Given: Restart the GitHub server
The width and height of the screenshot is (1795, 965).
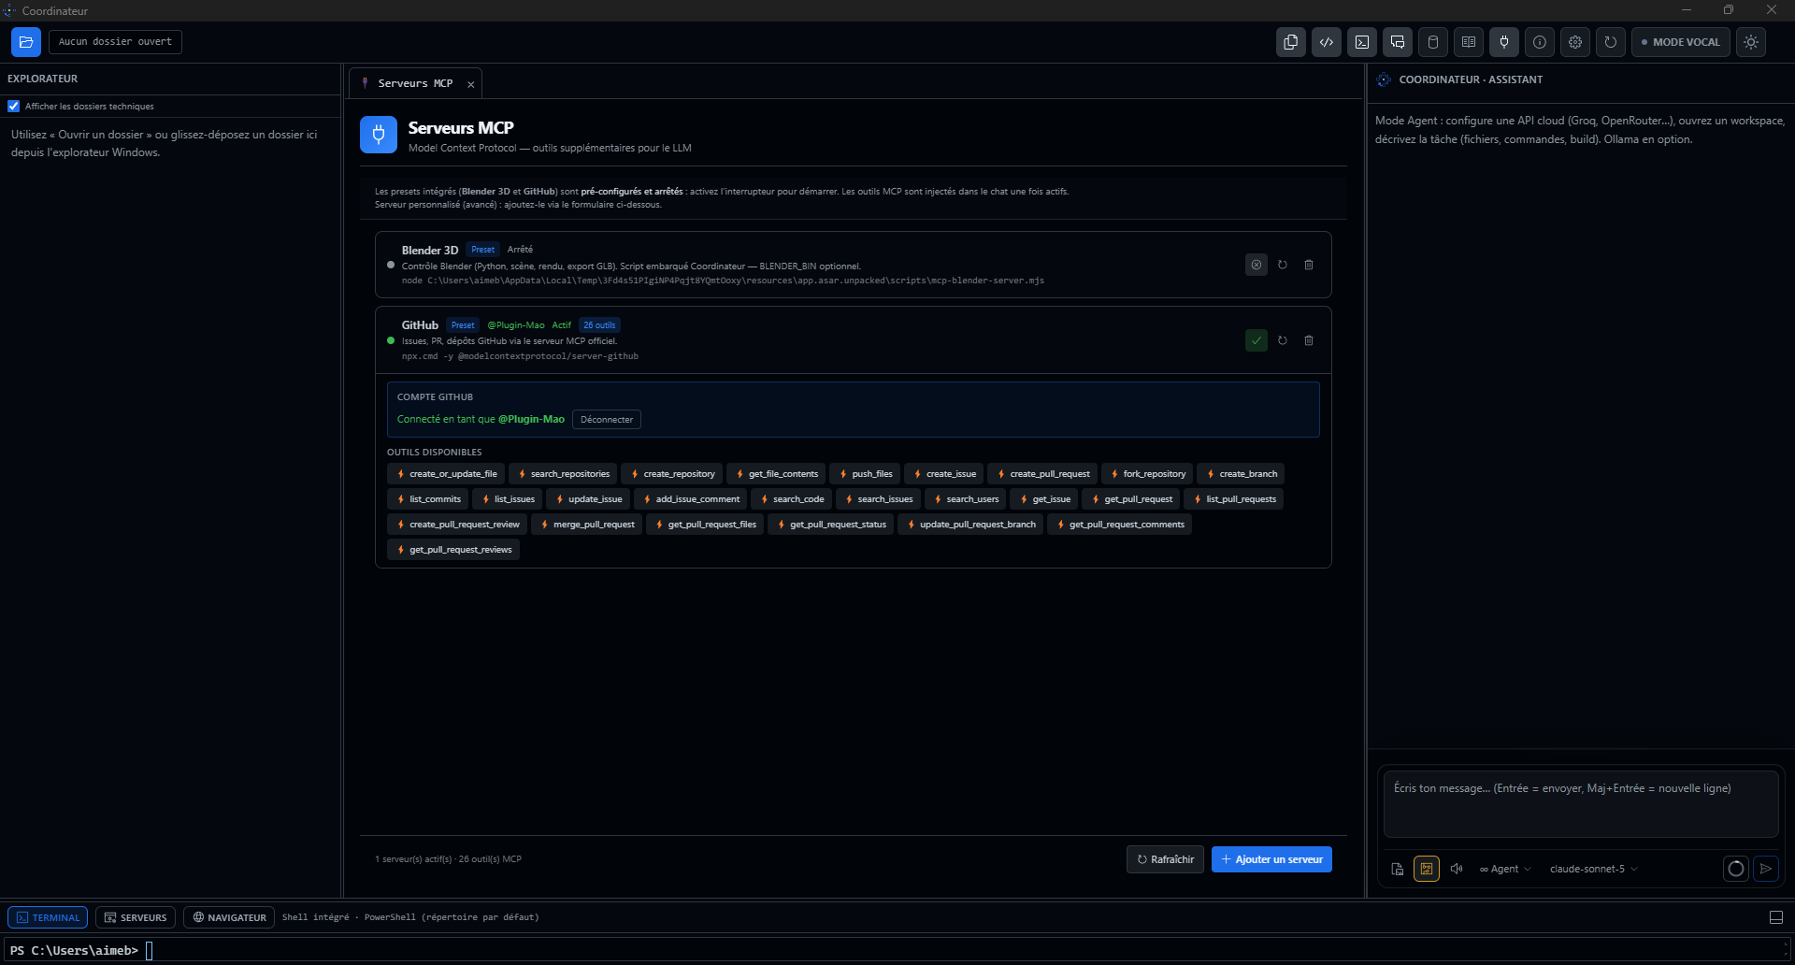Looking at the screenshot, I should click(1283, 340).
